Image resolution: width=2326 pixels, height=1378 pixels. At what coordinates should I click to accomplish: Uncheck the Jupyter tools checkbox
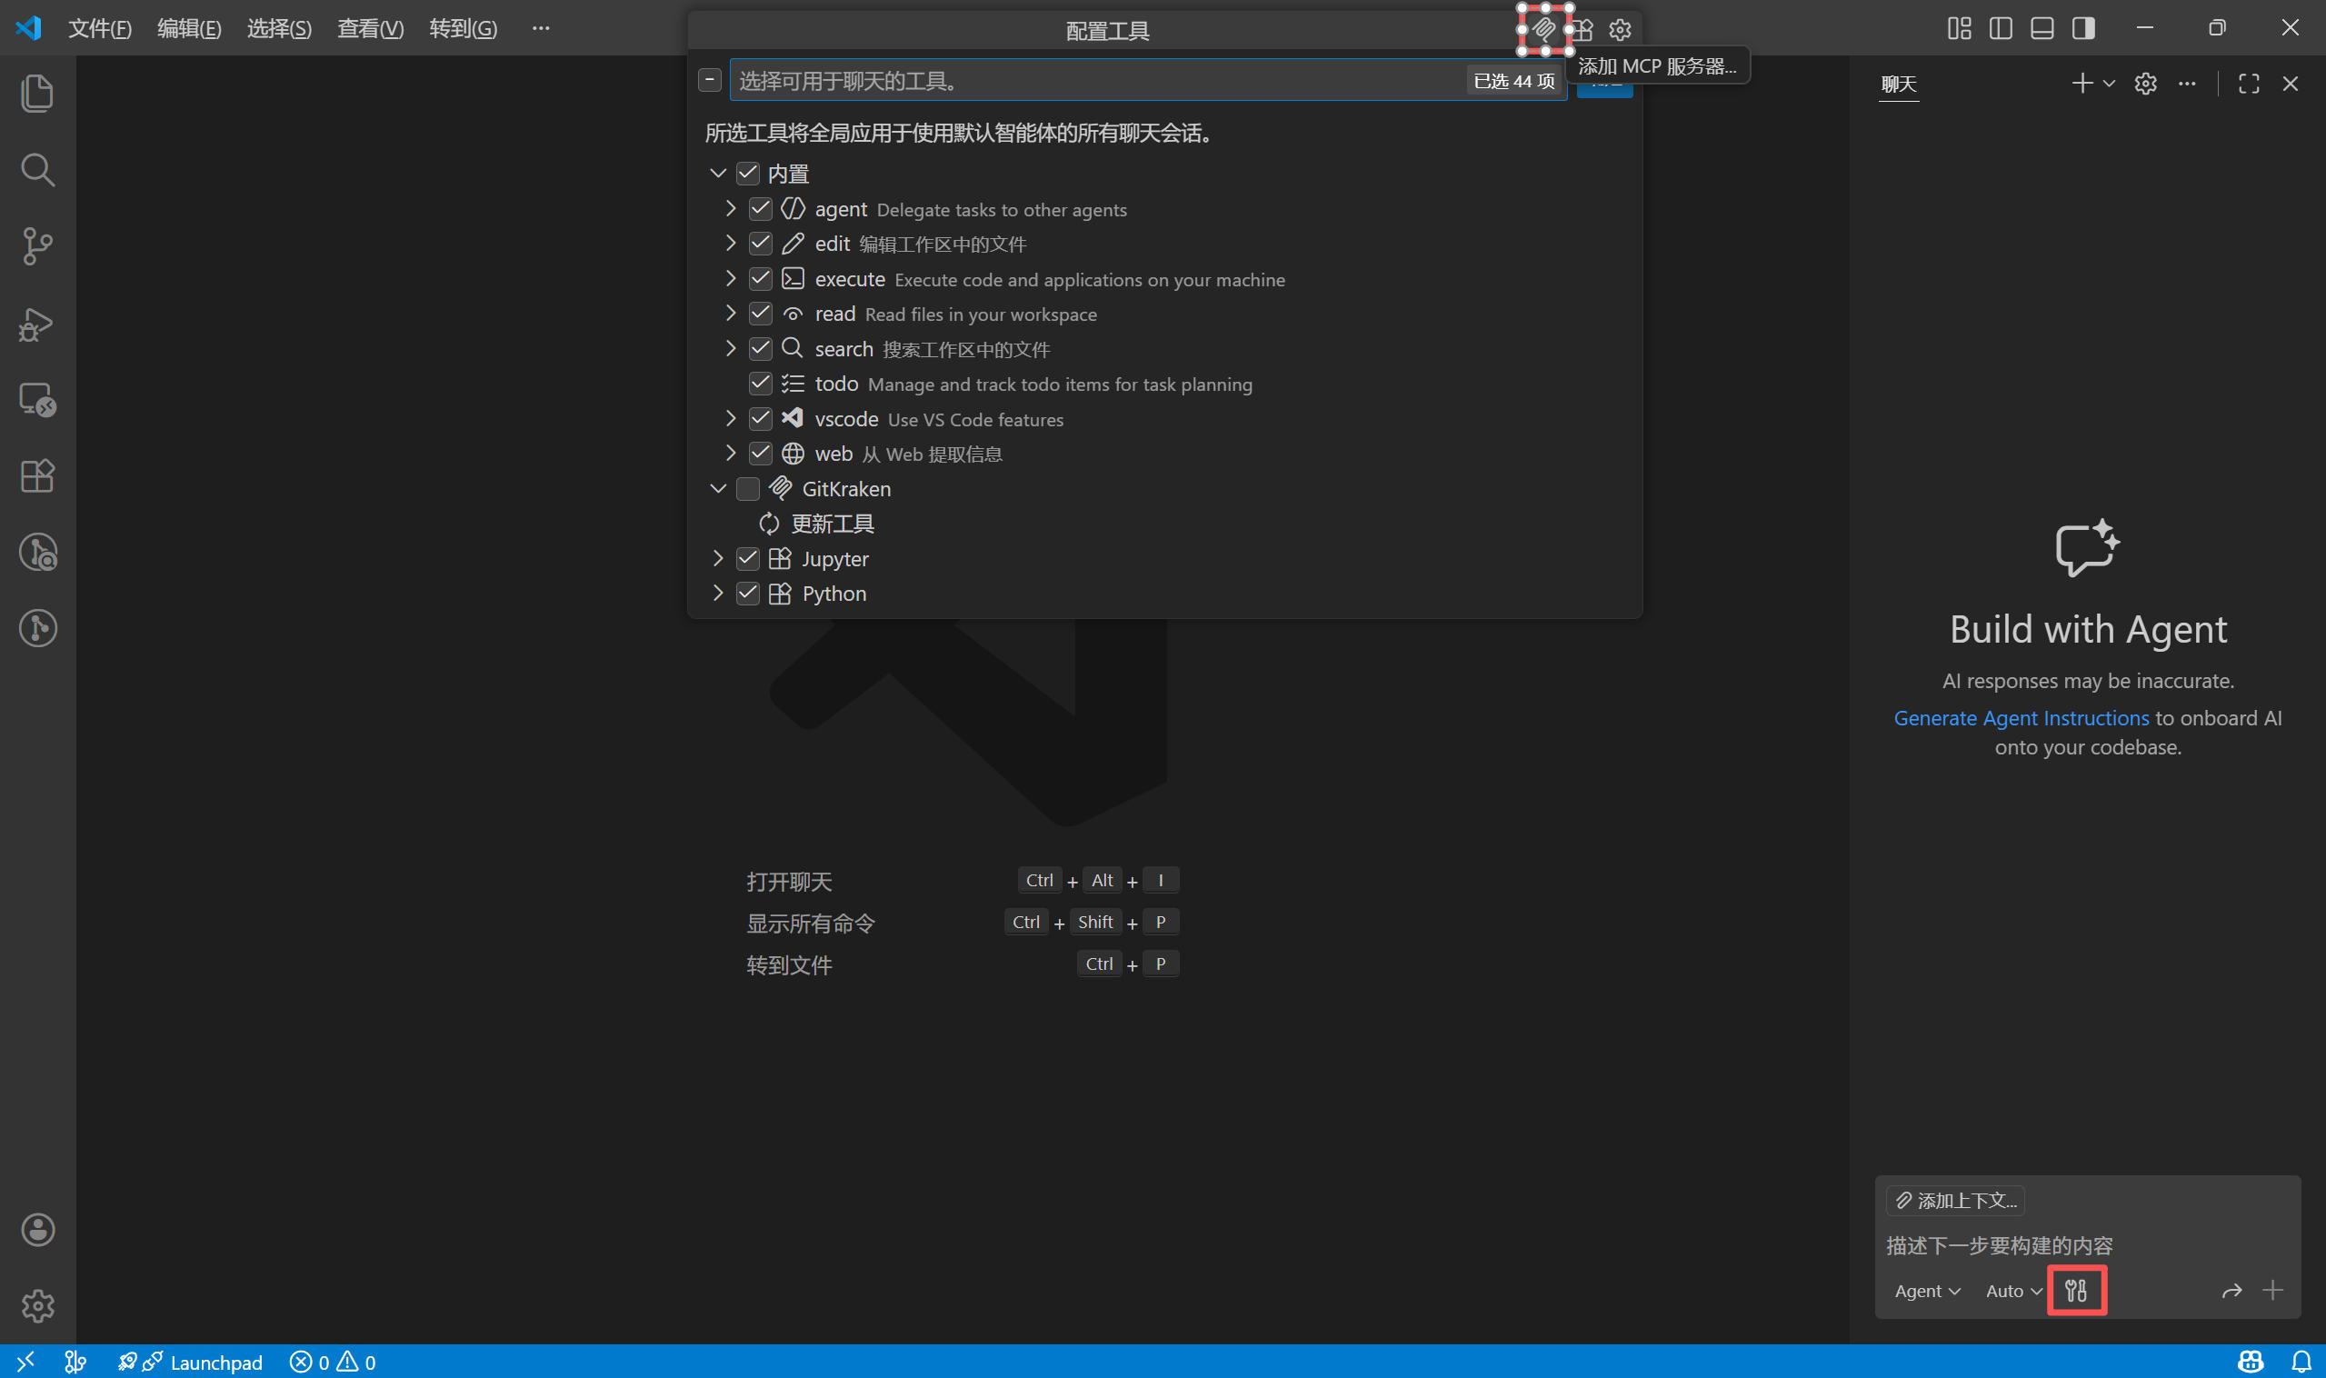pyautogui.click(x=747, y=558)
